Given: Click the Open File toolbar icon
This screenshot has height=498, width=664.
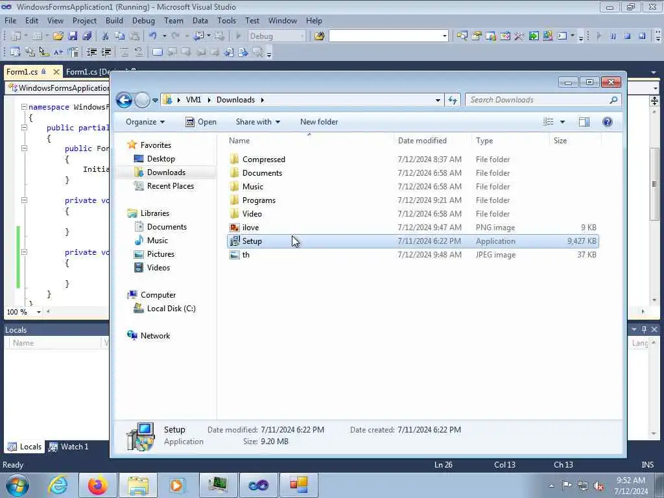Looking at the screenshot, I should [58, 36].
